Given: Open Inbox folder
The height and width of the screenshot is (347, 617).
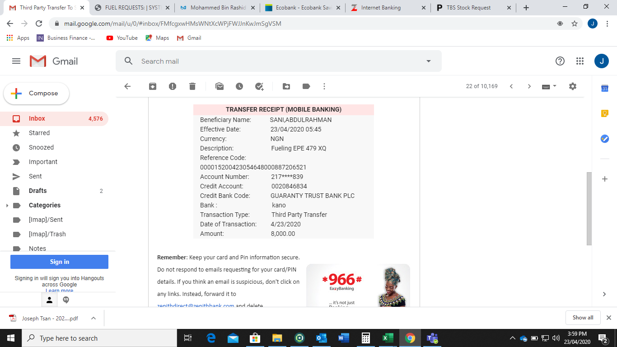Looking at the screenshot, I should pyautogui.click(x=54, y=119).
